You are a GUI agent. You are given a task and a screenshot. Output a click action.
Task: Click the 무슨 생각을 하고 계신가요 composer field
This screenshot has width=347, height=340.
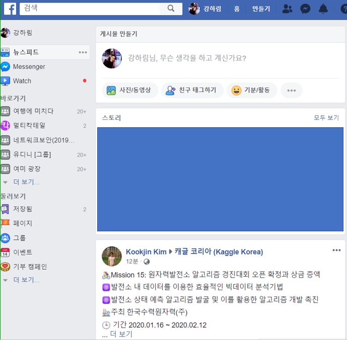tap(187, 58)
